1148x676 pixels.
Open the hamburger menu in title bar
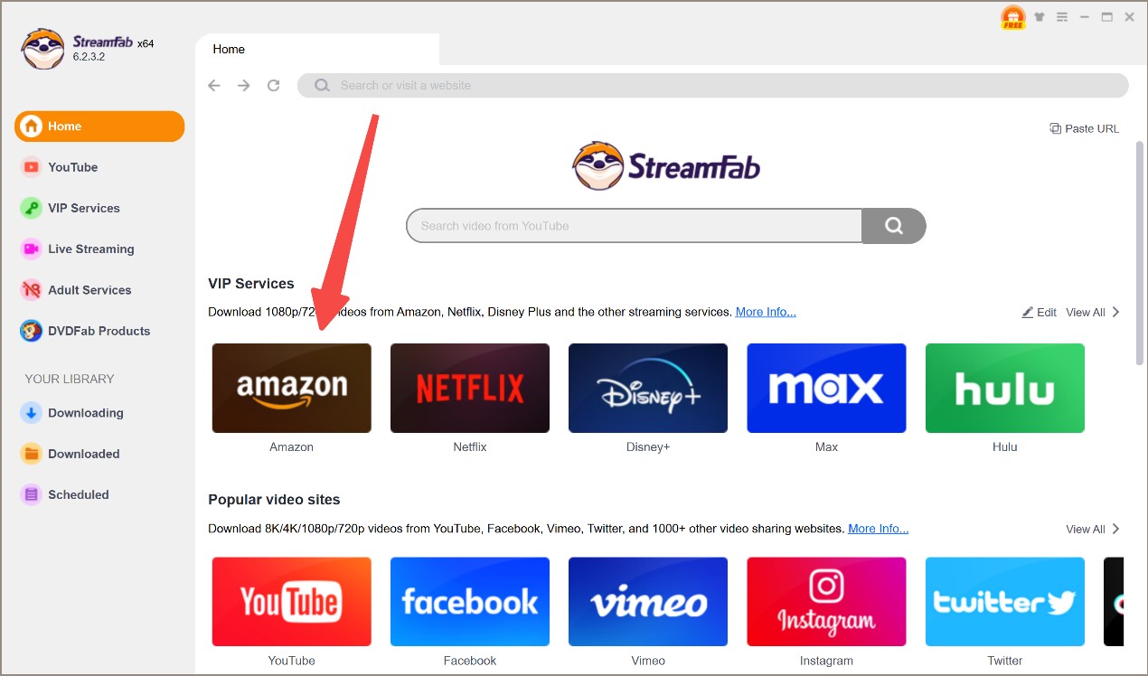pos(1062,17)
